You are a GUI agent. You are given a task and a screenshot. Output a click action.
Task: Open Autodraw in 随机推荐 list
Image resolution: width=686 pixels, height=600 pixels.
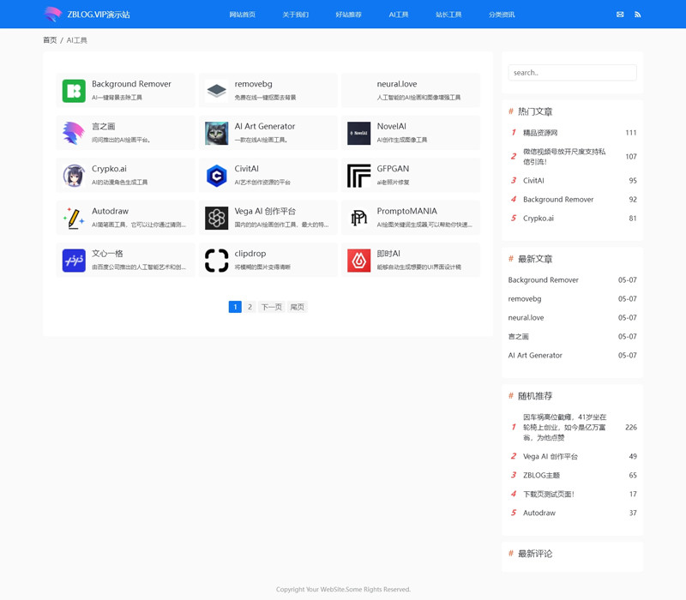[539, 513]
